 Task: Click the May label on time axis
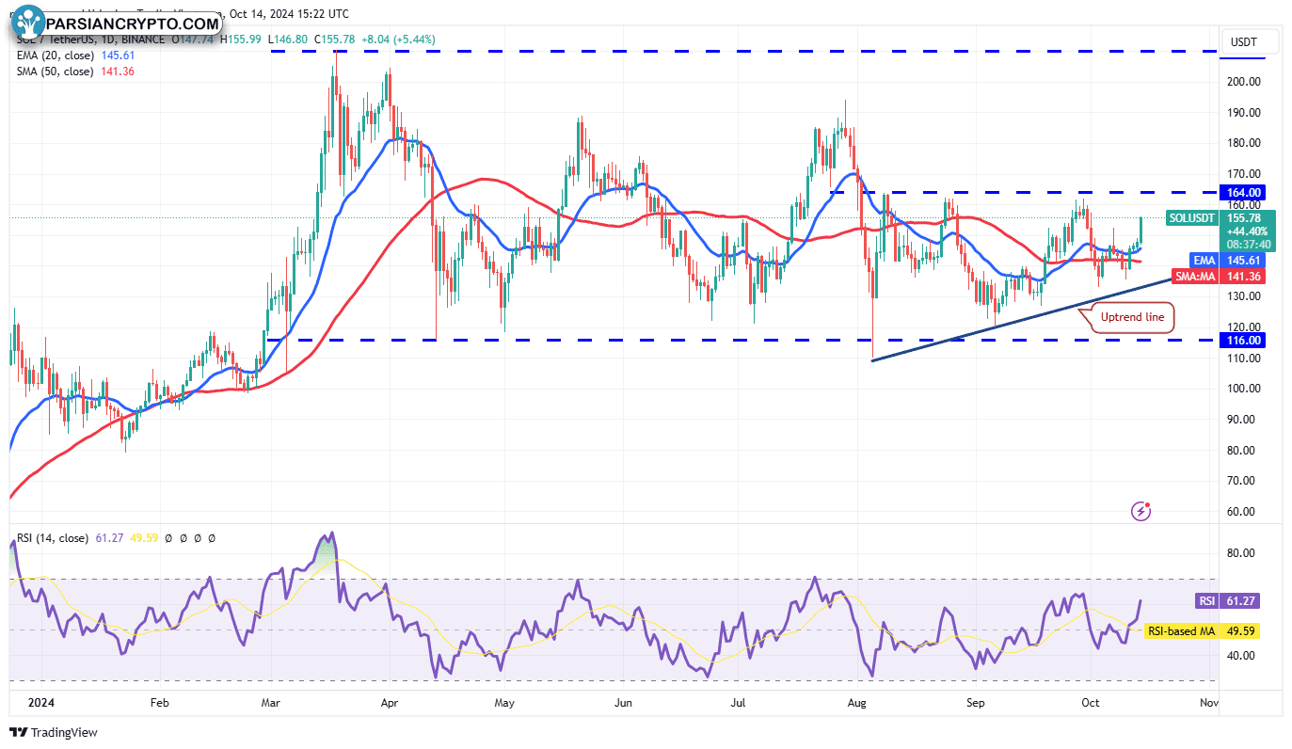tap(504, 702)
